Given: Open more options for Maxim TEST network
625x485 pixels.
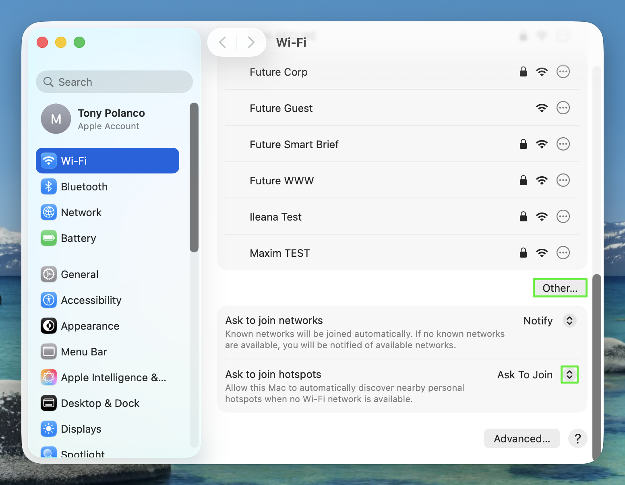Looking at the screenshot, I should click(563, 252).
